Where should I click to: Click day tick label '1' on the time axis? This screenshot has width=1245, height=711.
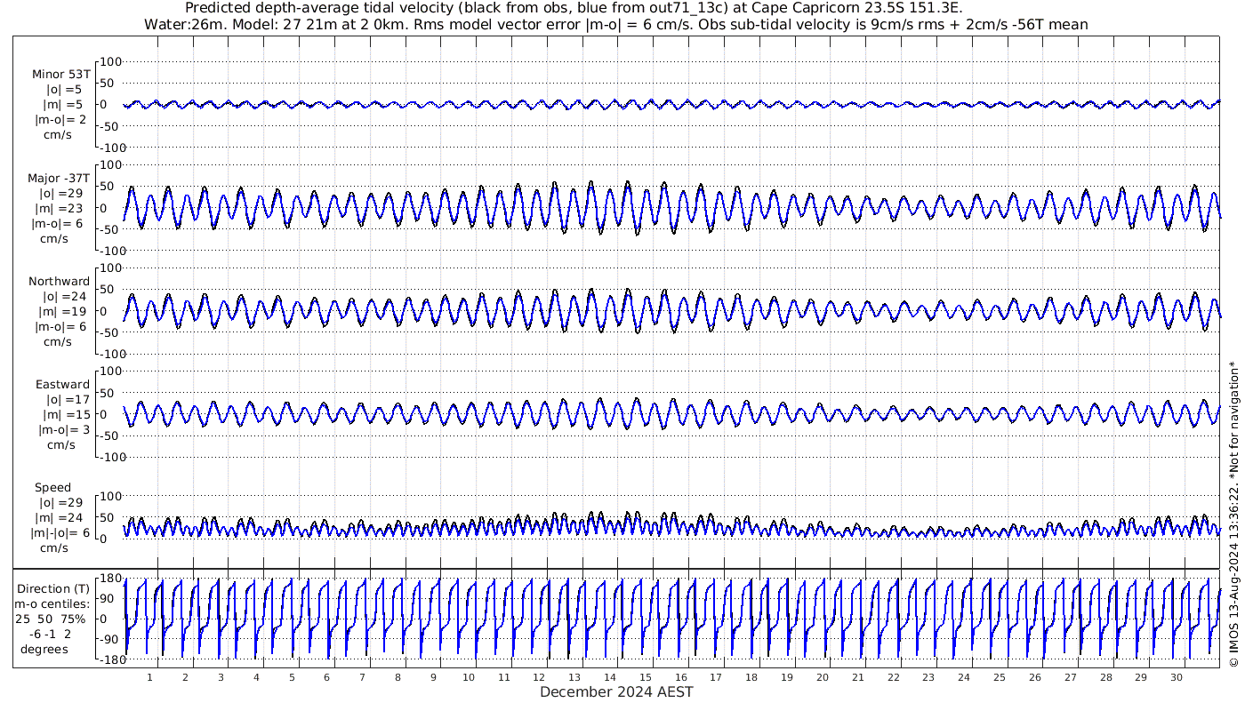coord(149,677)
